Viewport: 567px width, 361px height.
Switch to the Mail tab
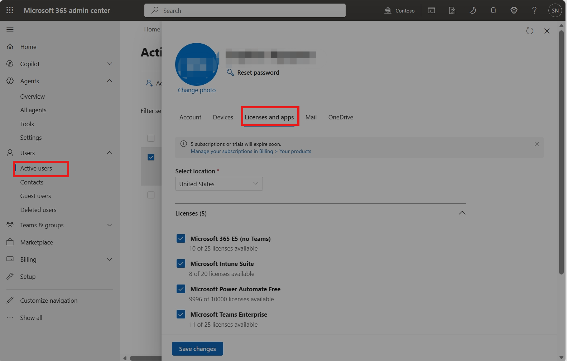[311, 117]
